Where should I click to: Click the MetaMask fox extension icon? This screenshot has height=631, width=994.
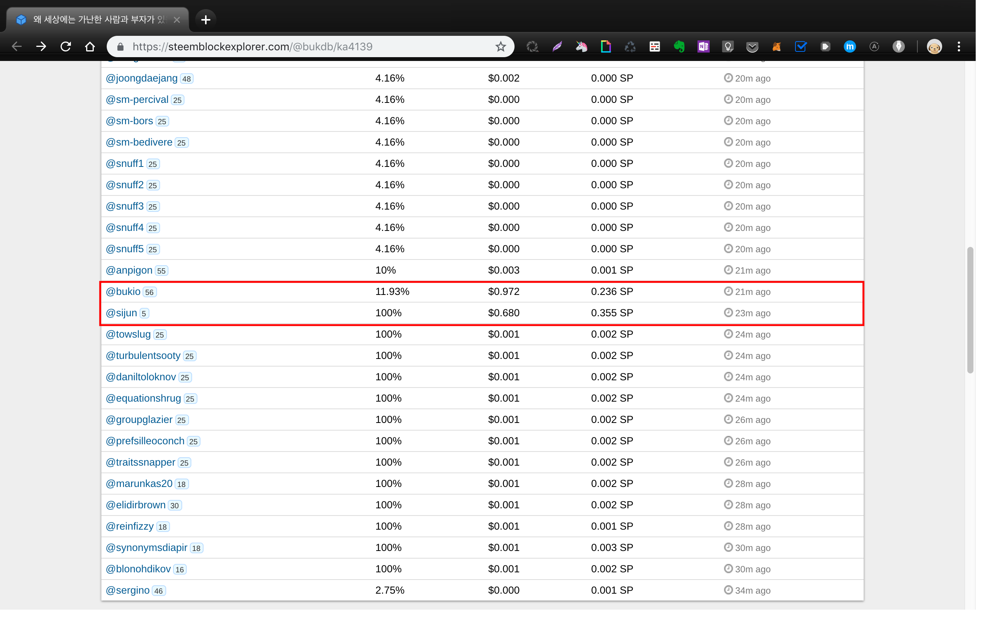(x=776, y=46)
